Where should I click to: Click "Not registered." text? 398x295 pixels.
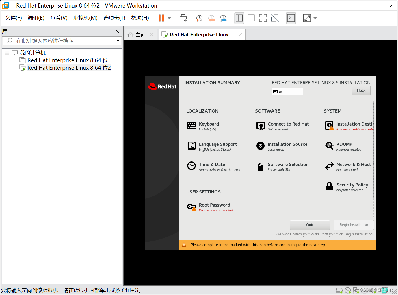coord(278,129)
